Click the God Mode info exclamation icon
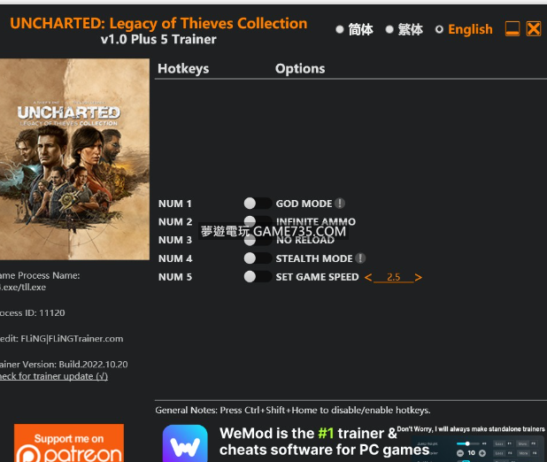 click(339, 203)
